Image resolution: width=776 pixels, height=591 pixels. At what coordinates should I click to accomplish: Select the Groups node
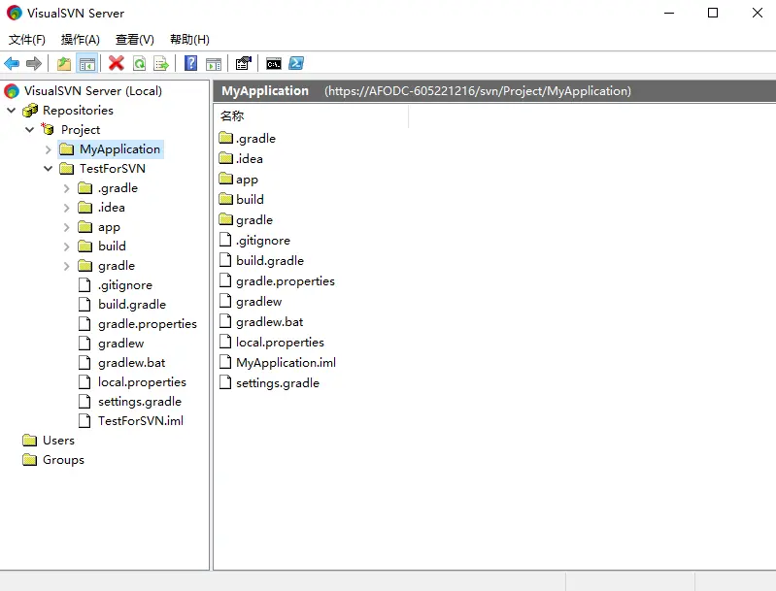tap(63, 459)
